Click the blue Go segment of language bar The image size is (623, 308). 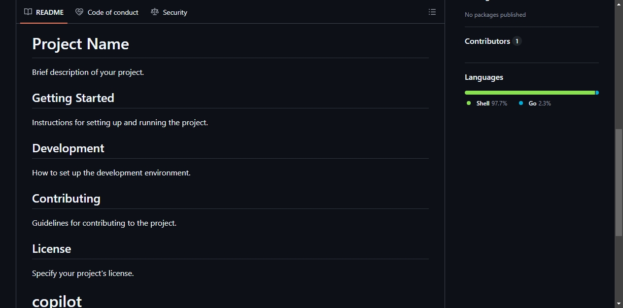tap(597, 93)
